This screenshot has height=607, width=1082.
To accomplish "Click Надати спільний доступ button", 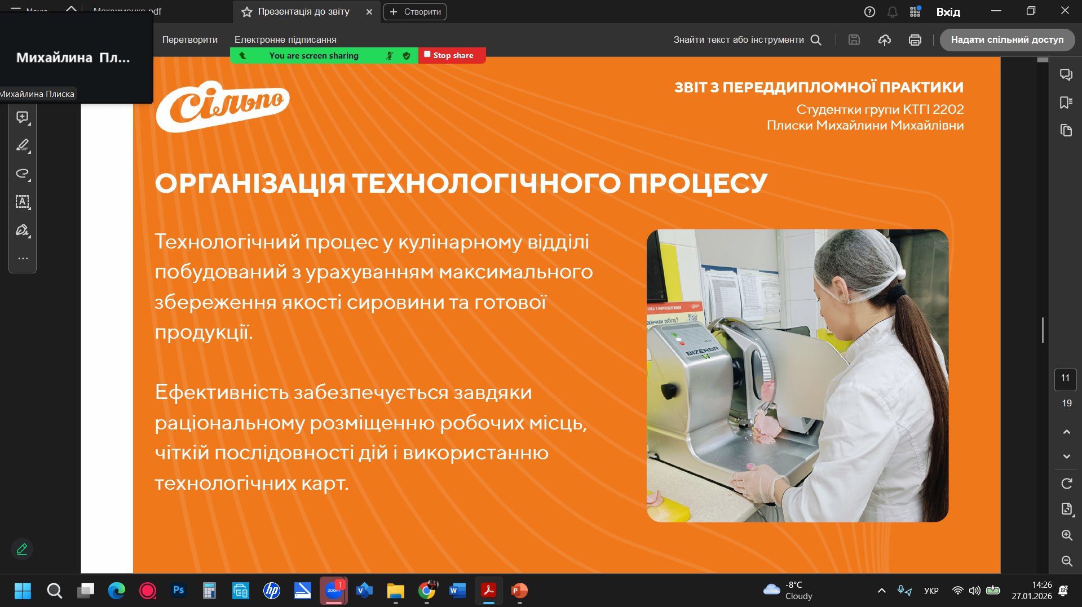I will 1006,40.
